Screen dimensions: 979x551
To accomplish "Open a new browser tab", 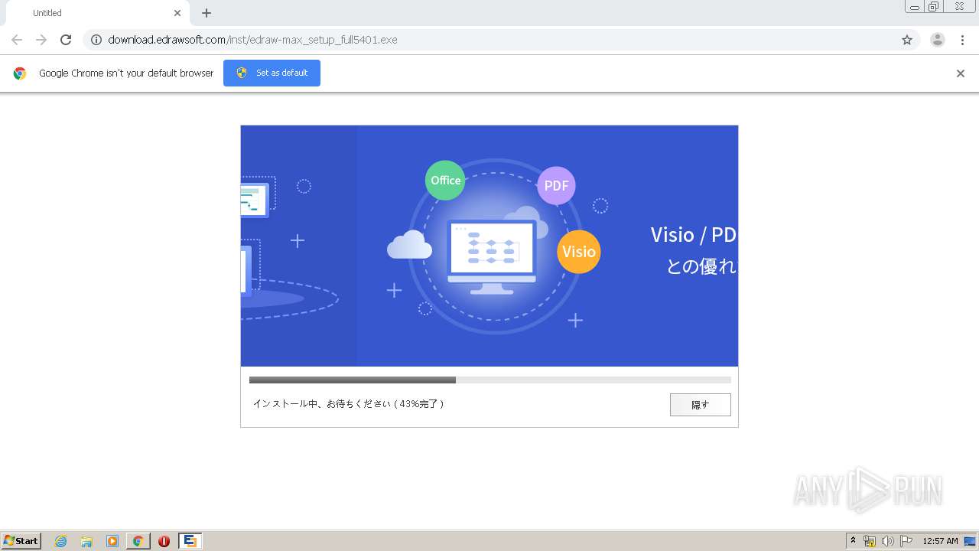I will point(207,13).
